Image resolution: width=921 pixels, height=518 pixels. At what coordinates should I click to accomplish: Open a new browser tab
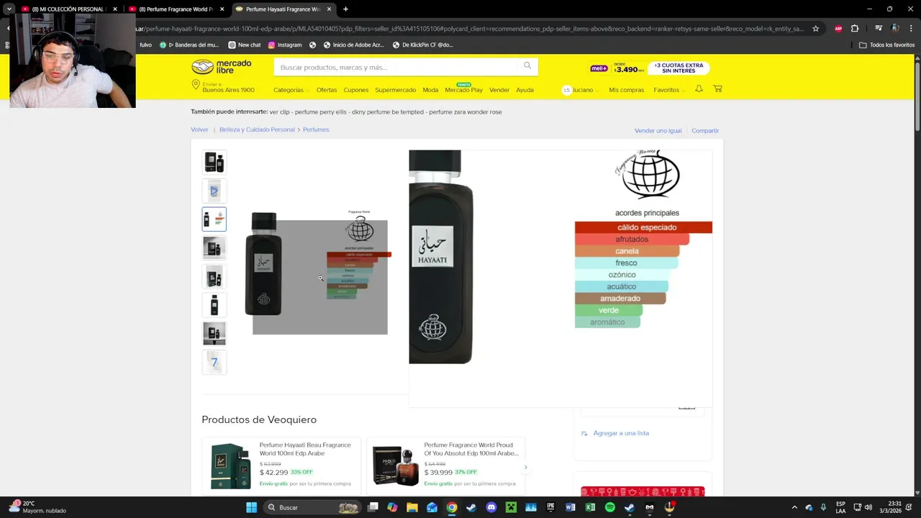(345, 9)
